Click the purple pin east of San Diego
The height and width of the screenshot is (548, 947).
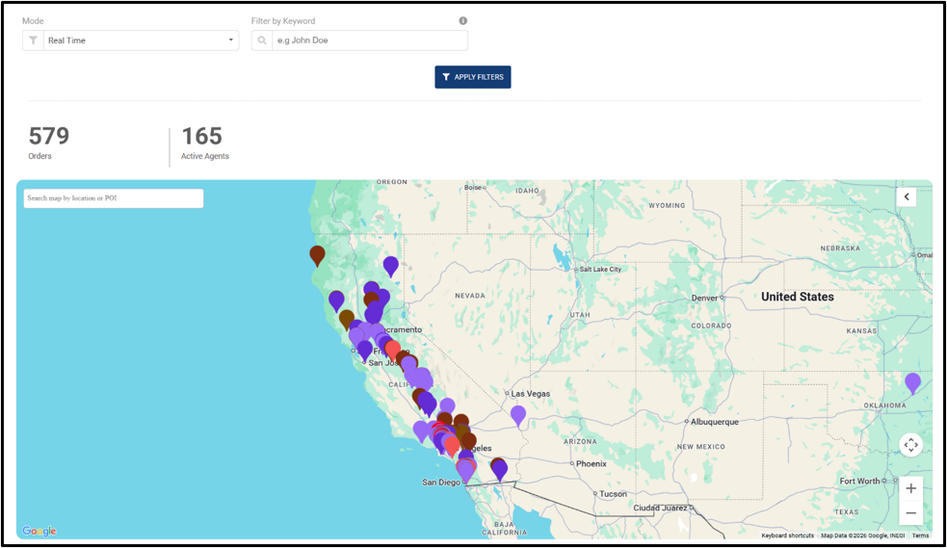click(x=499, y=469)
